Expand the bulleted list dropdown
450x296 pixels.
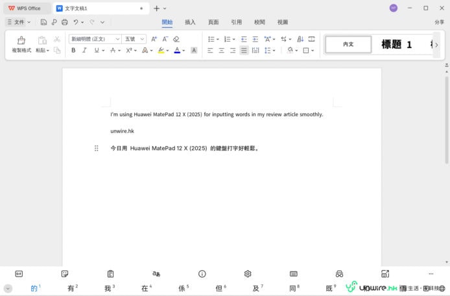[218, 40]
